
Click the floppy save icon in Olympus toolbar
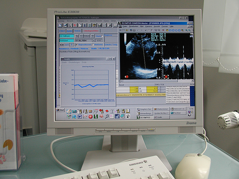124,30
